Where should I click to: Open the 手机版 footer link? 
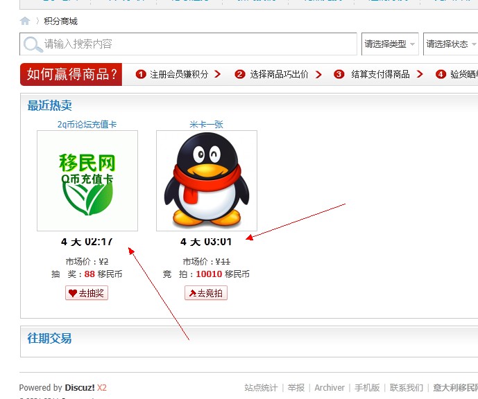coord(367,387)
